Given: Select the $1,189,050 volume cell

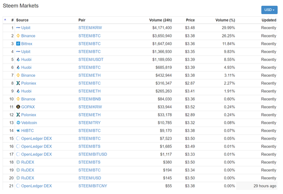Looking at the screenshot, I should pyautogui.click(x=162, y=60).
